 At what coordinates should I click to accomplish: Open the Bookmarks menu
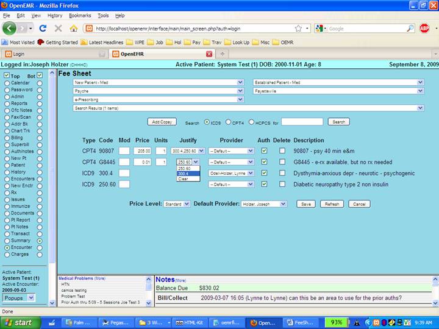click(79, 15)
